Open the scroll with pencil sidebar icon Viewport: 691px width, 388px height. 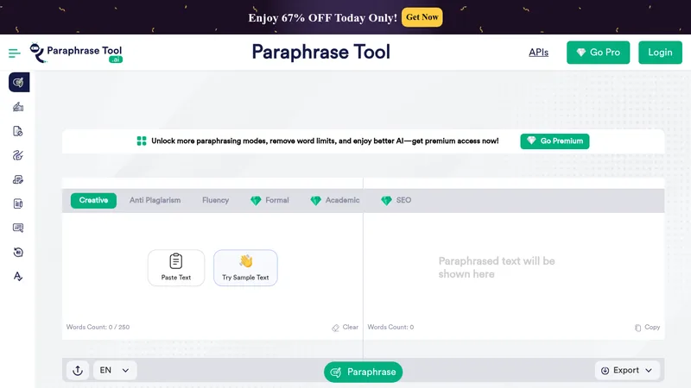(18, 179)
